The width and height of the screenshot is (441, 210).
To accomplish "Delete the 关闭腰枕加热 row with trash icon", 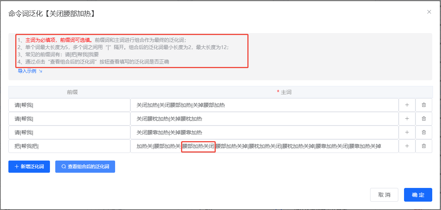I will tap(423, 119).
